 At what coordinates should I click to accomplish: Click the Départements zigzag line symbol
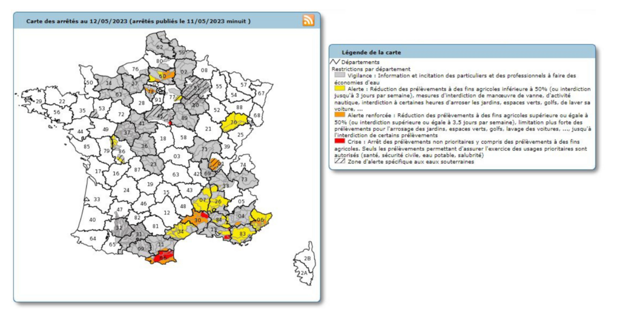pyautogui.click(x=335, y=62)
